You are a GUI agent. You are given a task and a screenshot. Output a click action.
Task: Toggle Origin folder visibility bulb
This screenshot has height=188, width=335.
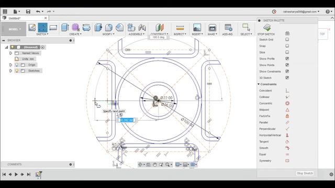pyautogui.click(x=17, y=65)
